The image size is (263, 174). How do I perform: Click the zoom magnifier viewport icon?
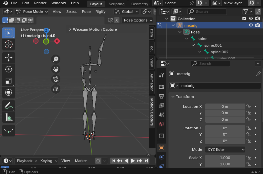point(56,59)
